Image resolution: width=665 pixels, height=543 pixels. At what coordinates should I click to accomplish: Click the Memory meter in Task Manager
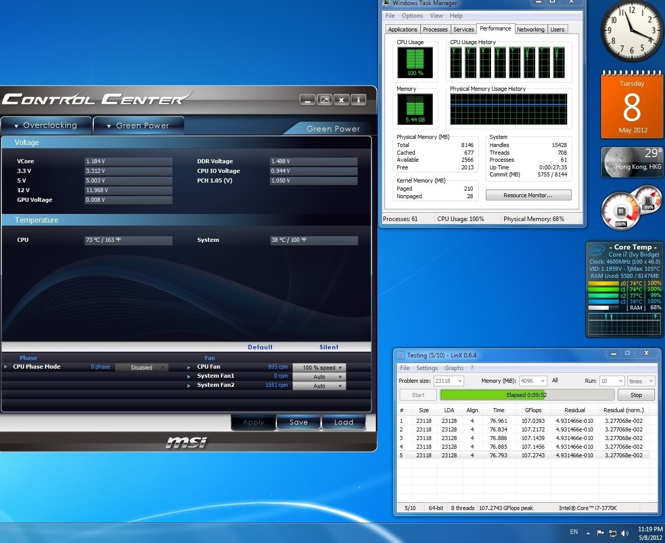point(415,110)
